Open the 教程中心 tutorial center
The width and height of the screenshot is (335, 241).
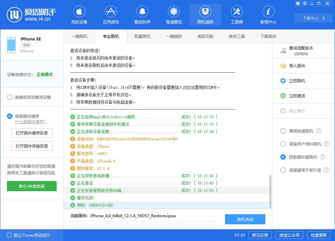tap(268, 14)
